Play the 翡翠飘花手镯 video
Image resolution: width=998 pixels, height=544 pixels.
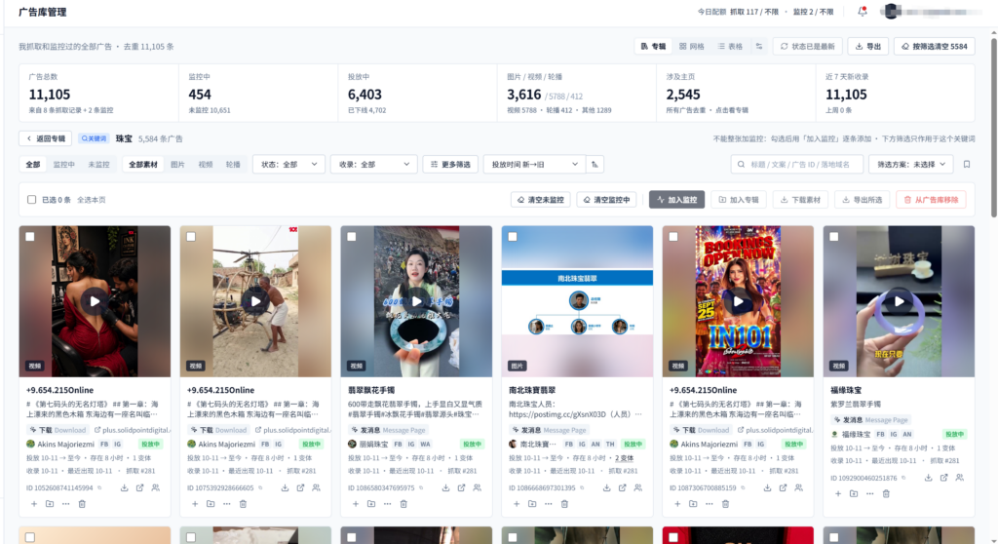(x=416, y=301)
